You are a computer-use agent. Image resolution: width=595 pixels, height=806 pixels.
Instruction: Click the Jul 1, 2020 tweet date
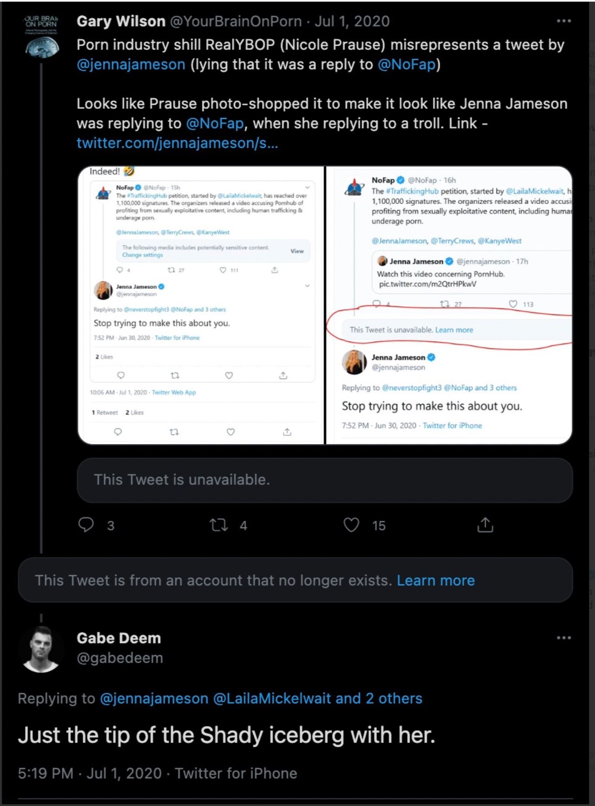pyautogui.click(x=352, y=21)
